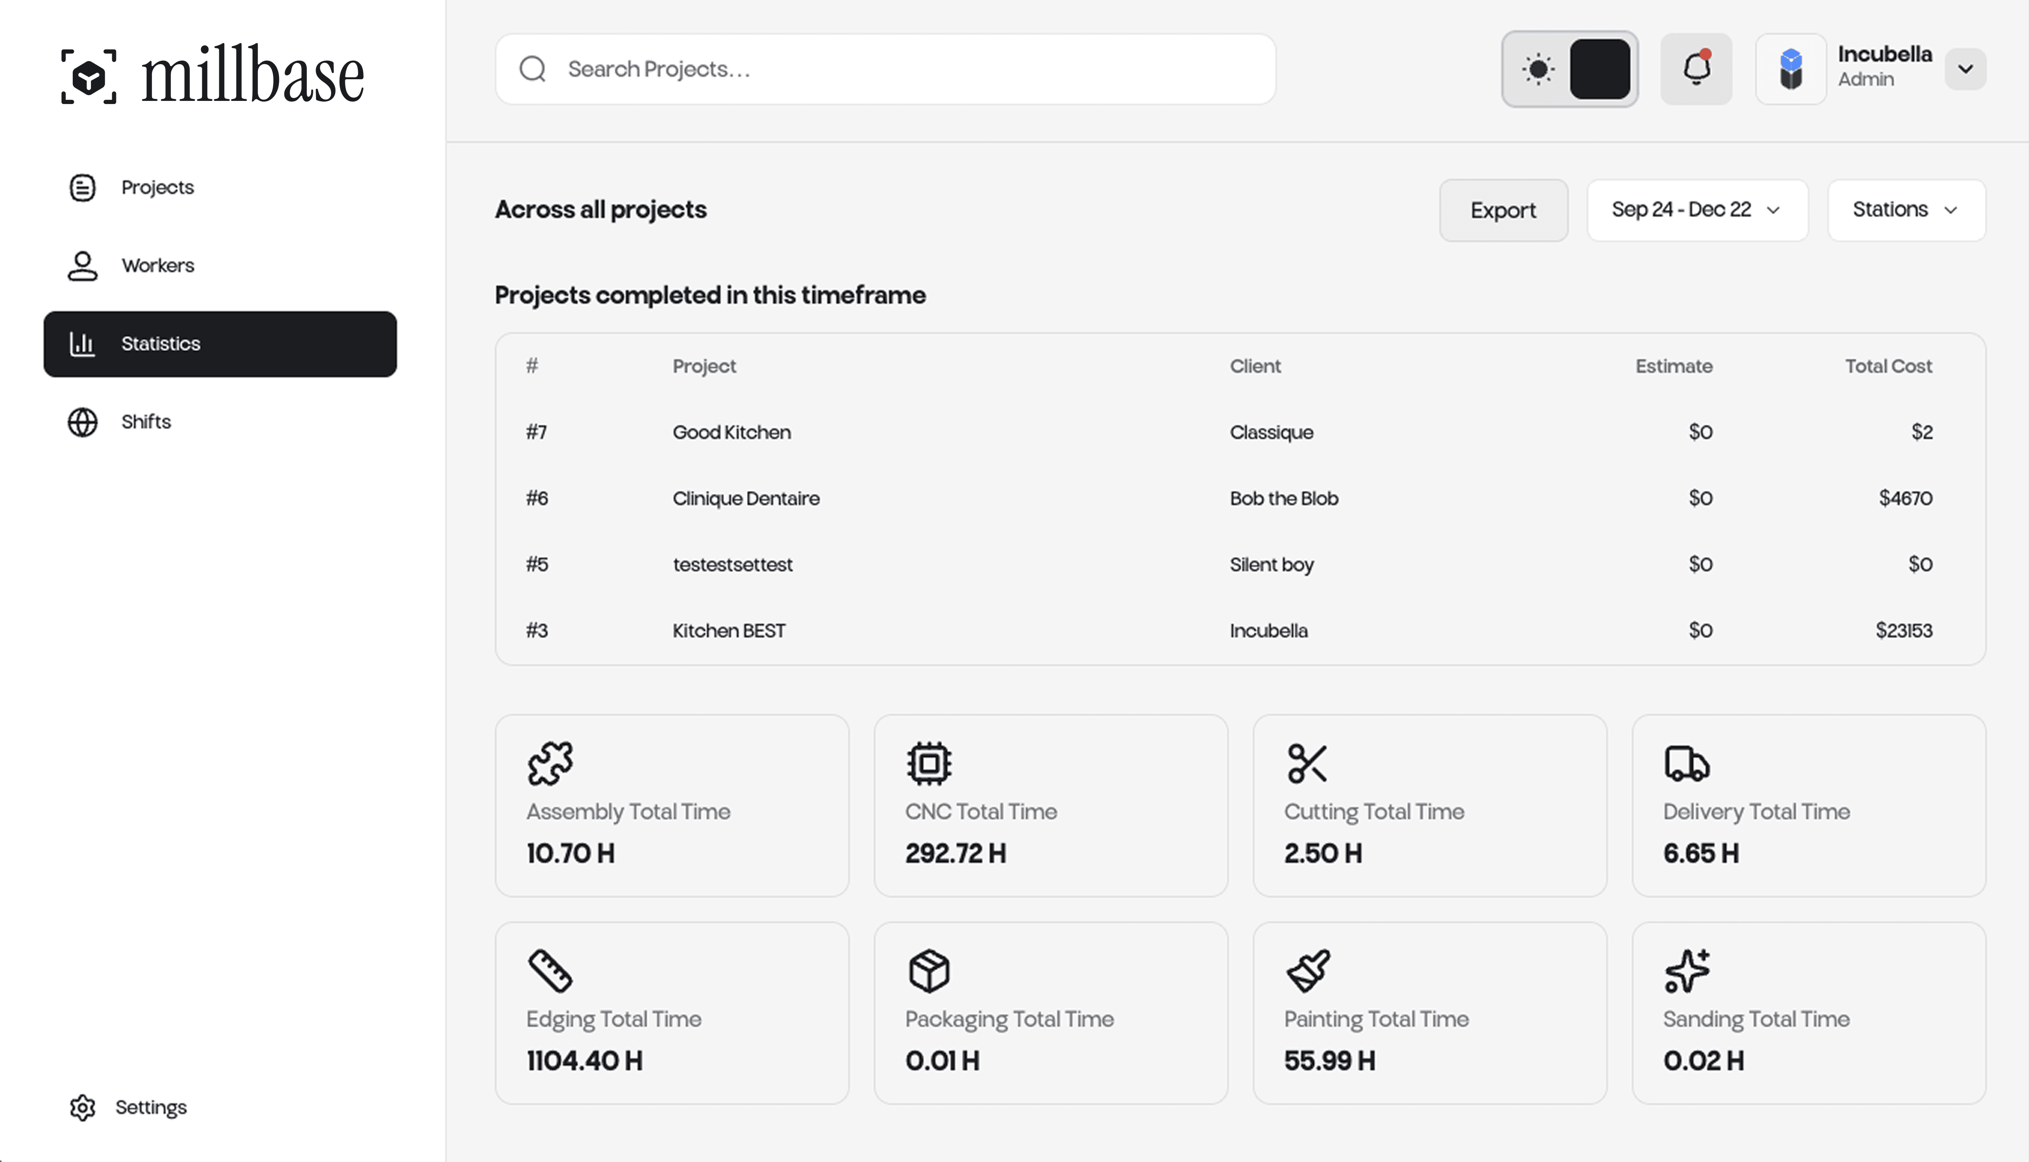Navigate to the Workers section
The width and height of the screenshot is (2029, 1162).
click(157, 265)
